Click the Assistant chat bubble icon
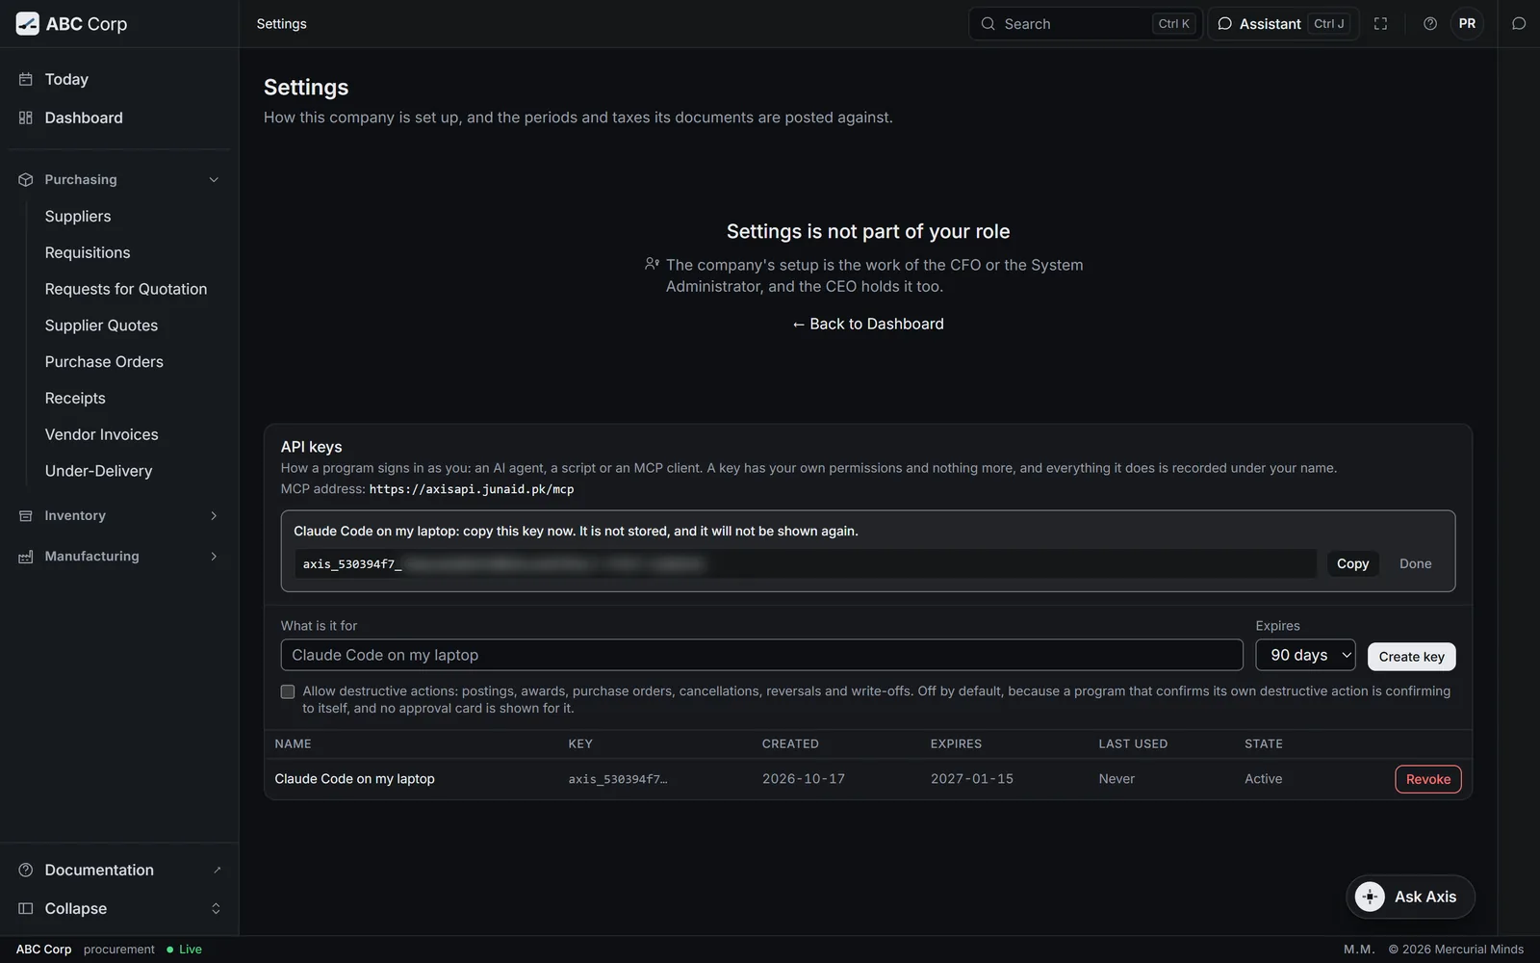 pyautogui.click(x=1224, y=24)
